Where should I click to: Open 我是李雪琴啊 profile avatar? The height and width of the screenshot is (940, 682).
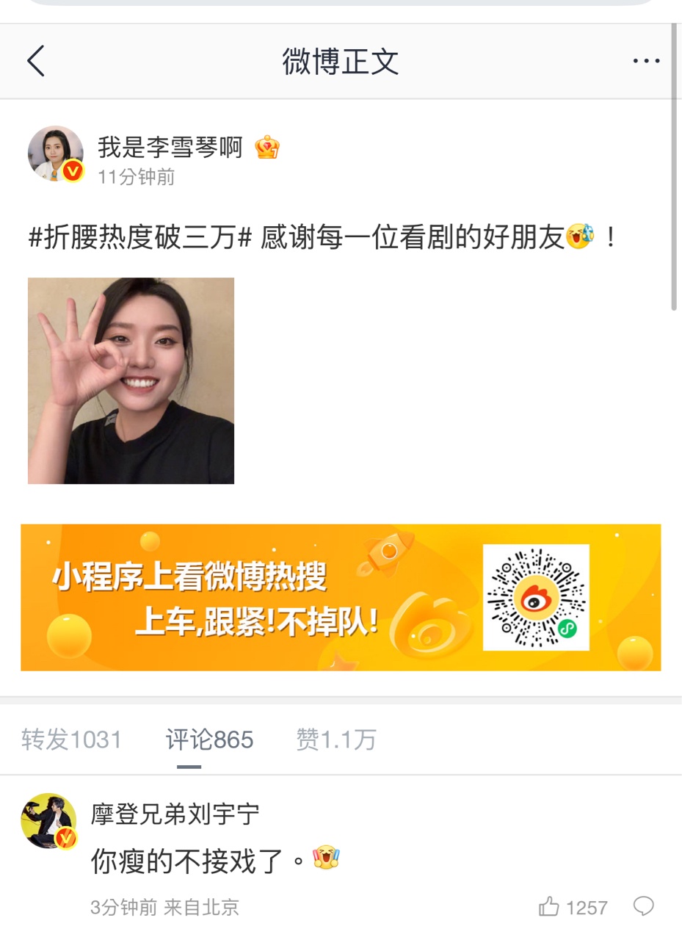[55, 153]
